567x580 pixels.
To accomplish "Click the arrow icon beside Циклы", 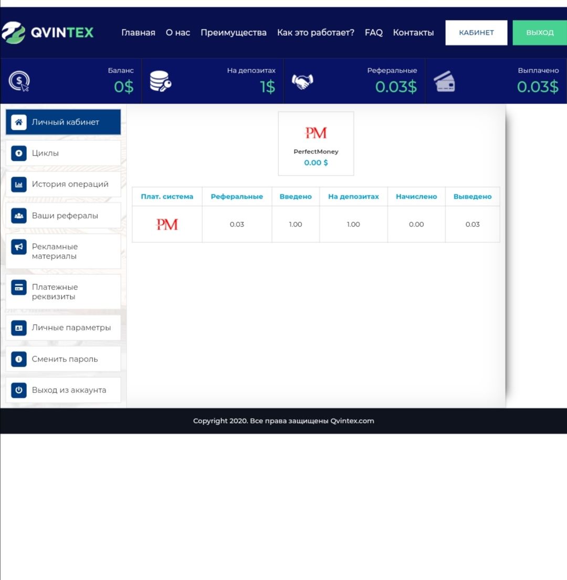I will 19,153.
